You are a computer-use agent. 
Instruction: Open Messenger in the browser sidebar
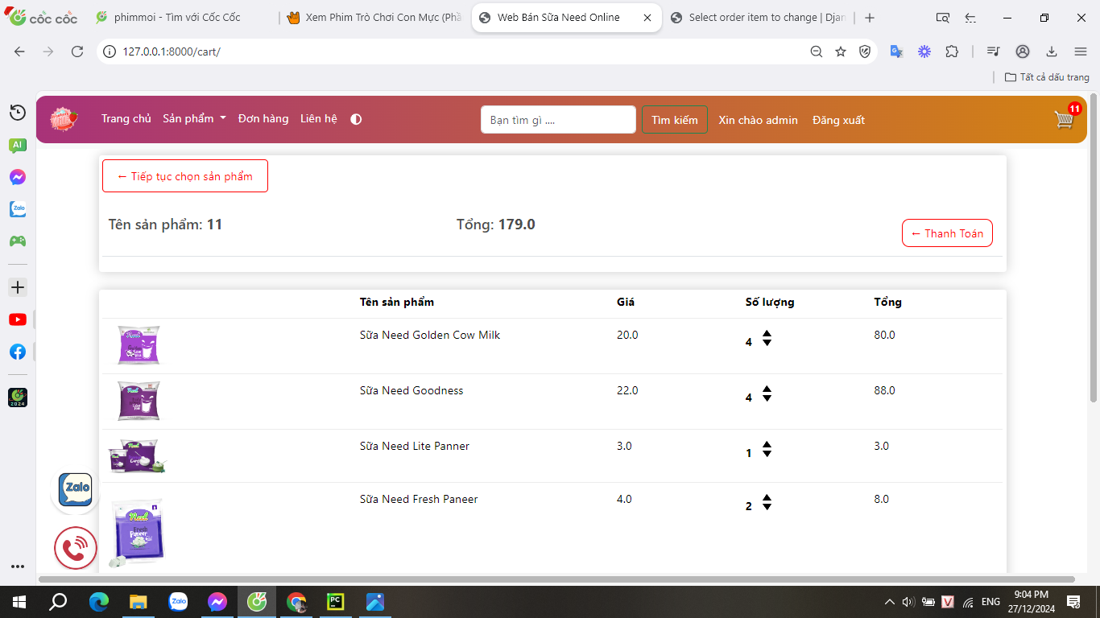(18, 177)
